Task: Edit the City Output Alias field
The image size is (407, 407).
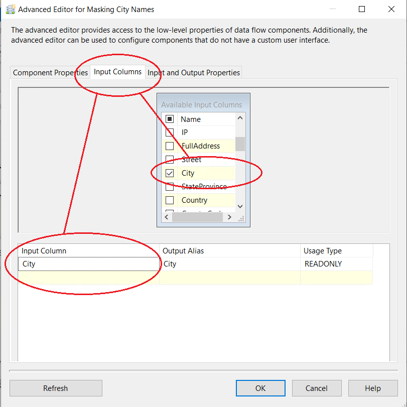Action: pyautogui.click(x=230, y=264)
